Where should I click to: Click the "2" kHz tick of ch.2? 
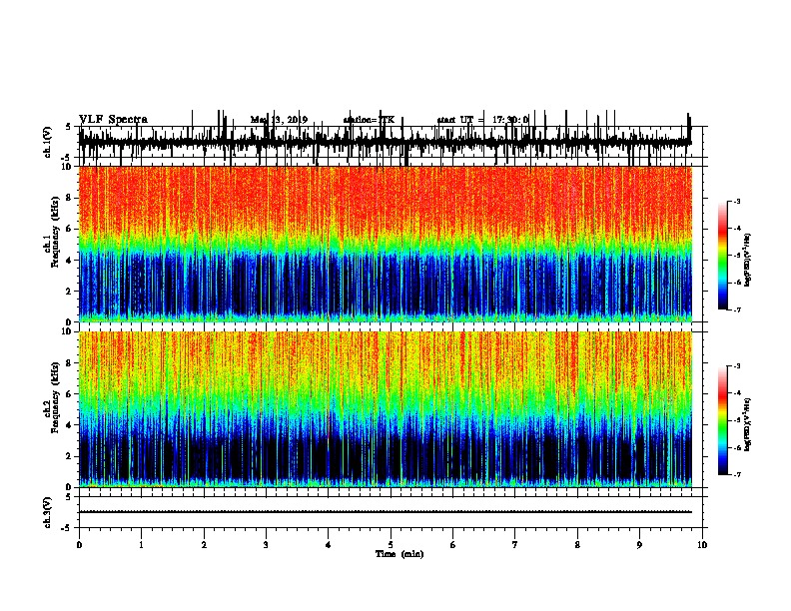69,456
